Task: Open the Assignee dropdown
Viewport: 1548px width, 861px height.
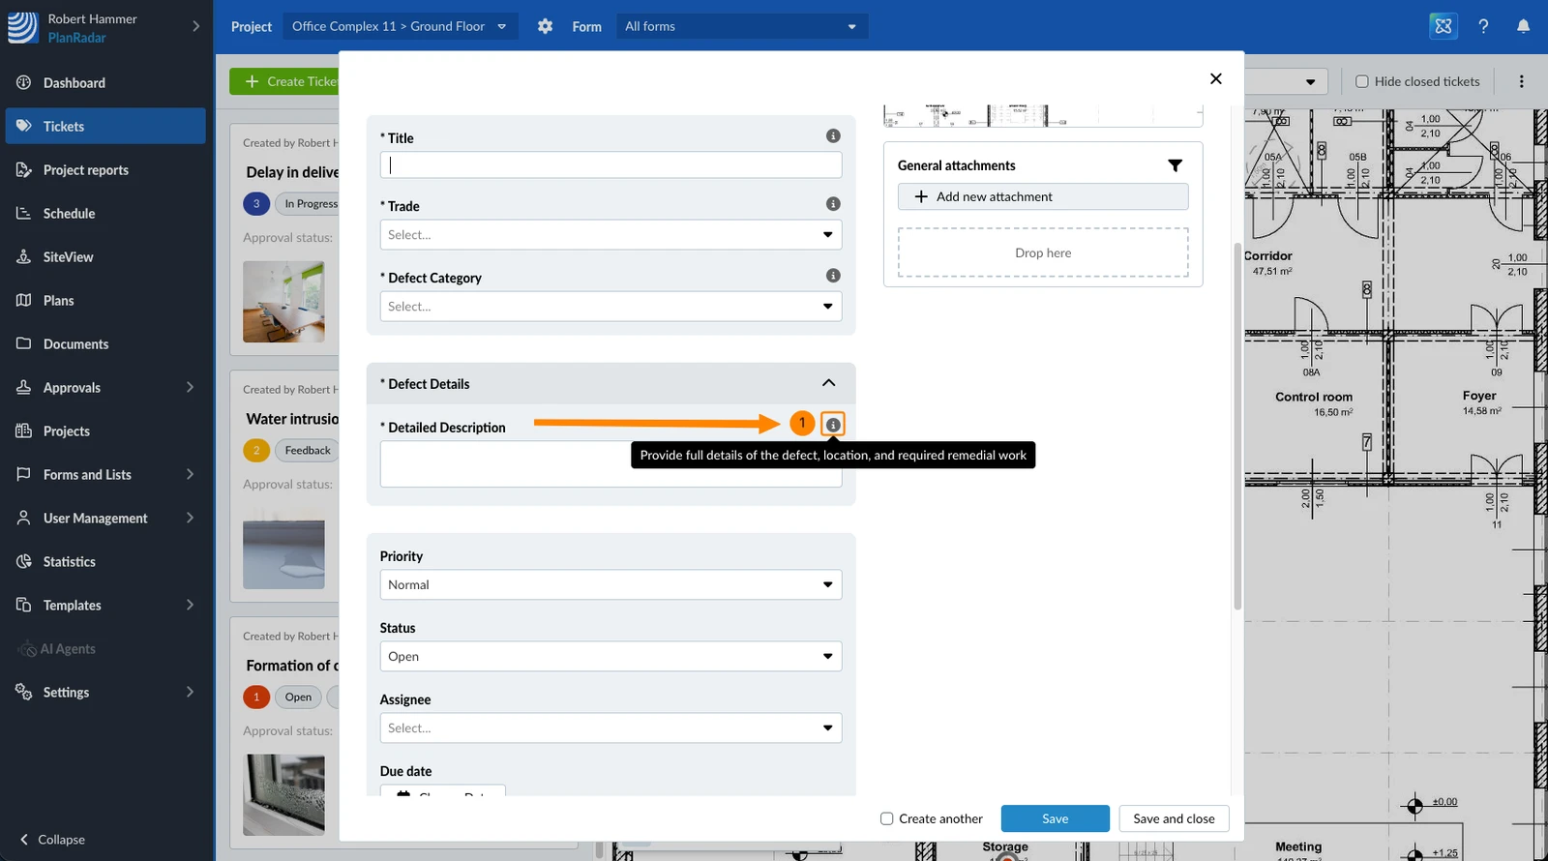Action: (x=610, y=728)
